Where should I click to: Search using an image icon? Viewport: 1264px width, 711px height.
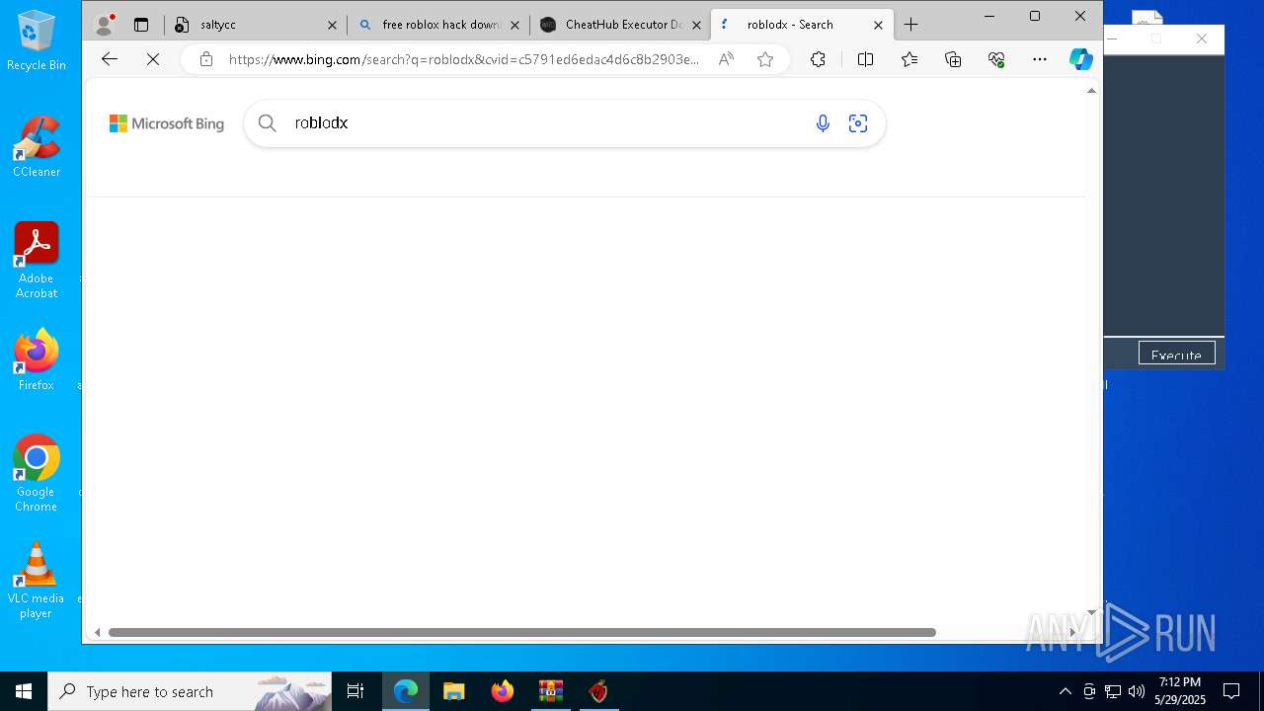pos(858,123)
